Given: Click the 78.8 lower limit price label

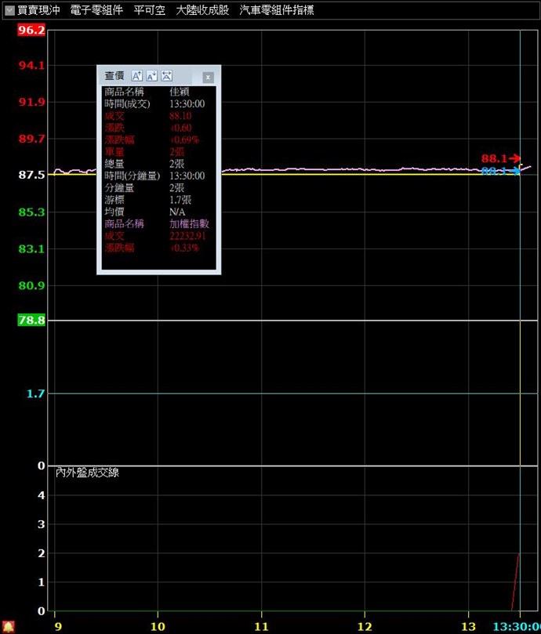Looking at the screenshot, I should tap(31, 321).
